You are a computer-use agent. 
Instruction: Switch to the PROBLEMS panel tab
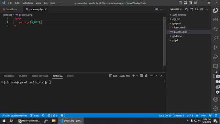tap(9, 76)
